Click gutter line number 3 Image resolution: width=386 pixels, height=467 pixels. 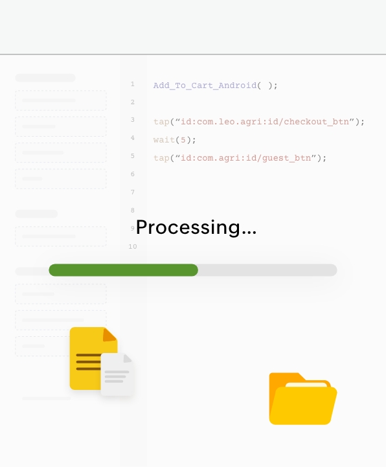click(133, 120)
